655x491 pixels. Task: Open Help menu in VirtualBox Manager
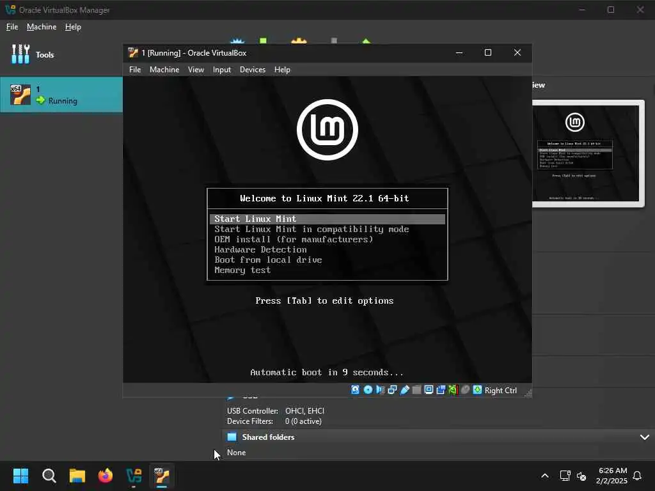[73, 27]
